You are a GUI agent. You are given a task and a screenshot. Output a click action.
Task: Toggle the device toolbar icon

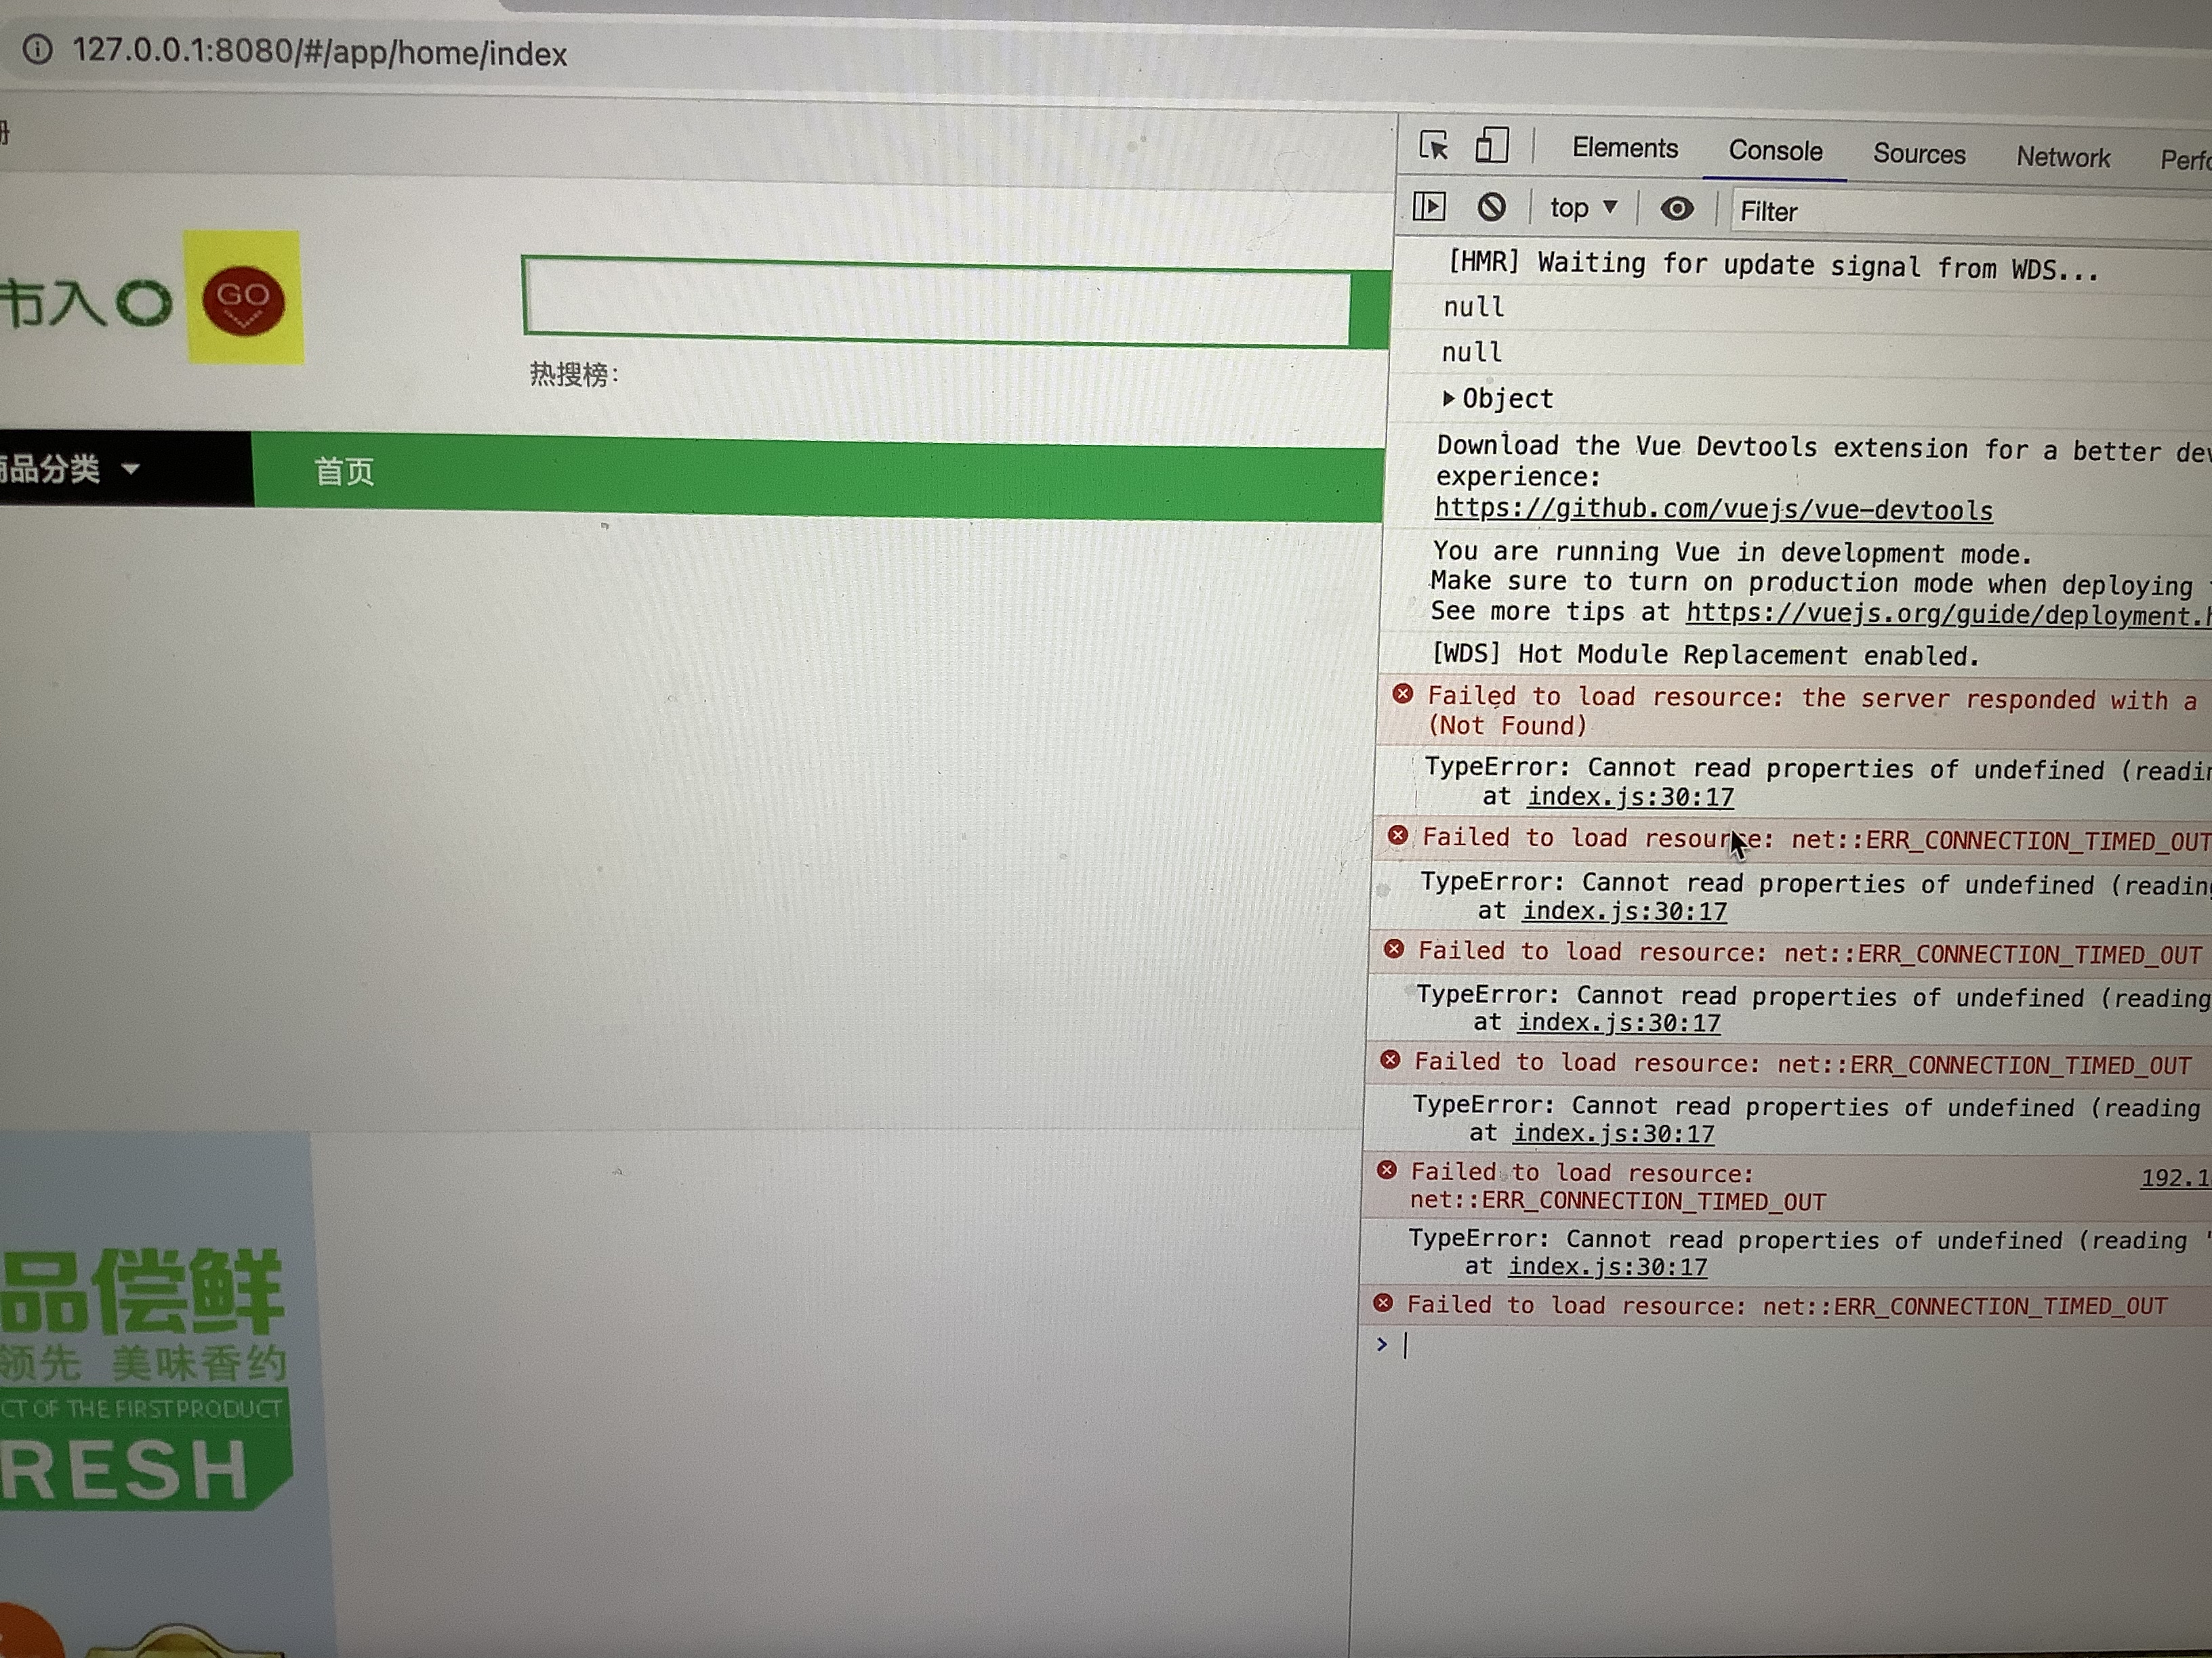1491,145
